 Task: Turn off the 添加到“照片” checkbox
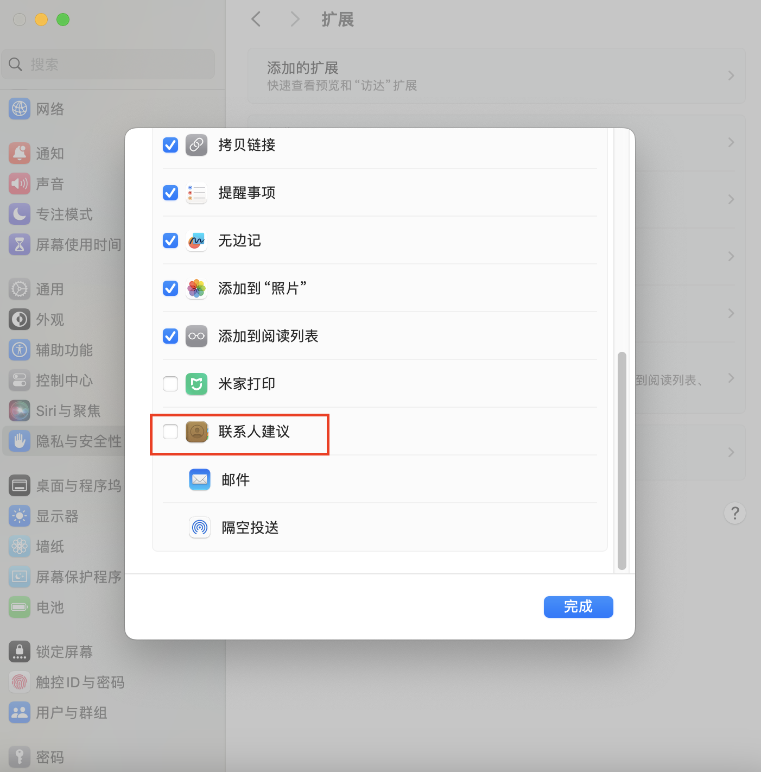click(170, 288)
